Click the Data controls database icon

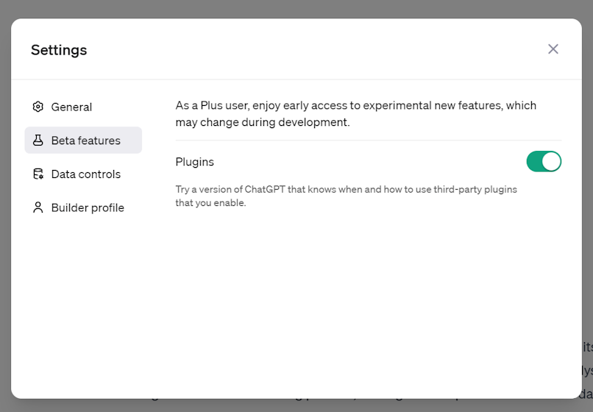(x=38, y=174)
